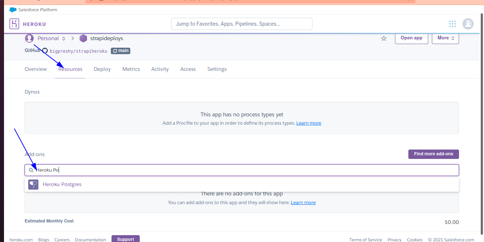
Task: Go to the Metrics tab
Action: [x=131, y=69]
